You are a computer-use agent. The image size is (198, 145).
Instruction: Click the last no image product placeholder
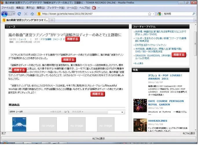click(106, 125)
